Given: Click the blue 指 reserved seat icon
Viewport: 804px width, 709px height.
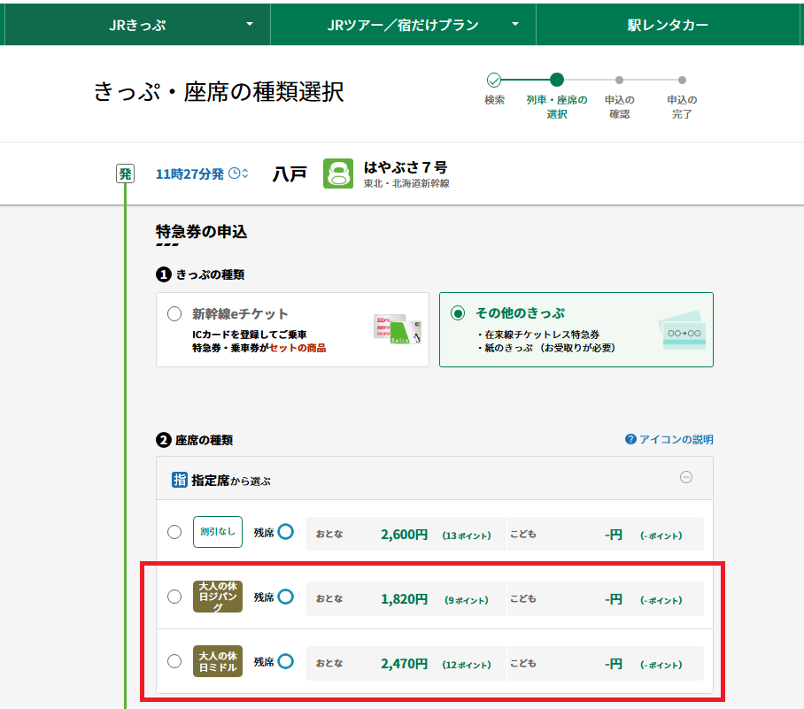Looking at the screenshot, I should click(180, 480).
